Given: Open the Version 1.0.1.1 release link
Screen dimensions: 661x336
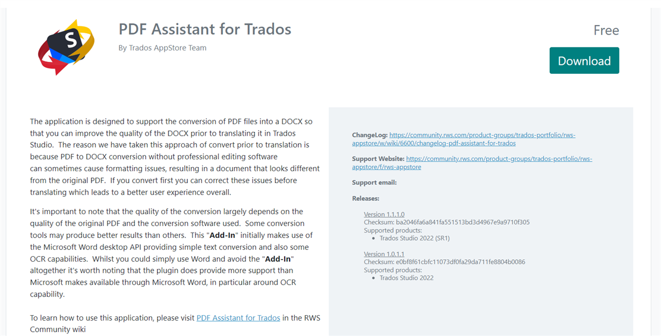Looking at the screenshot, I should (x=384, y=254).
